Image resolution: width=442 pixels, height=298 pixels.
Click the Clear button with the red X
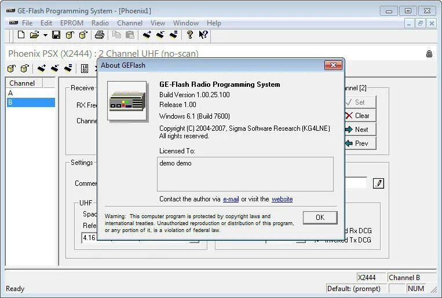tap(360, 116)
